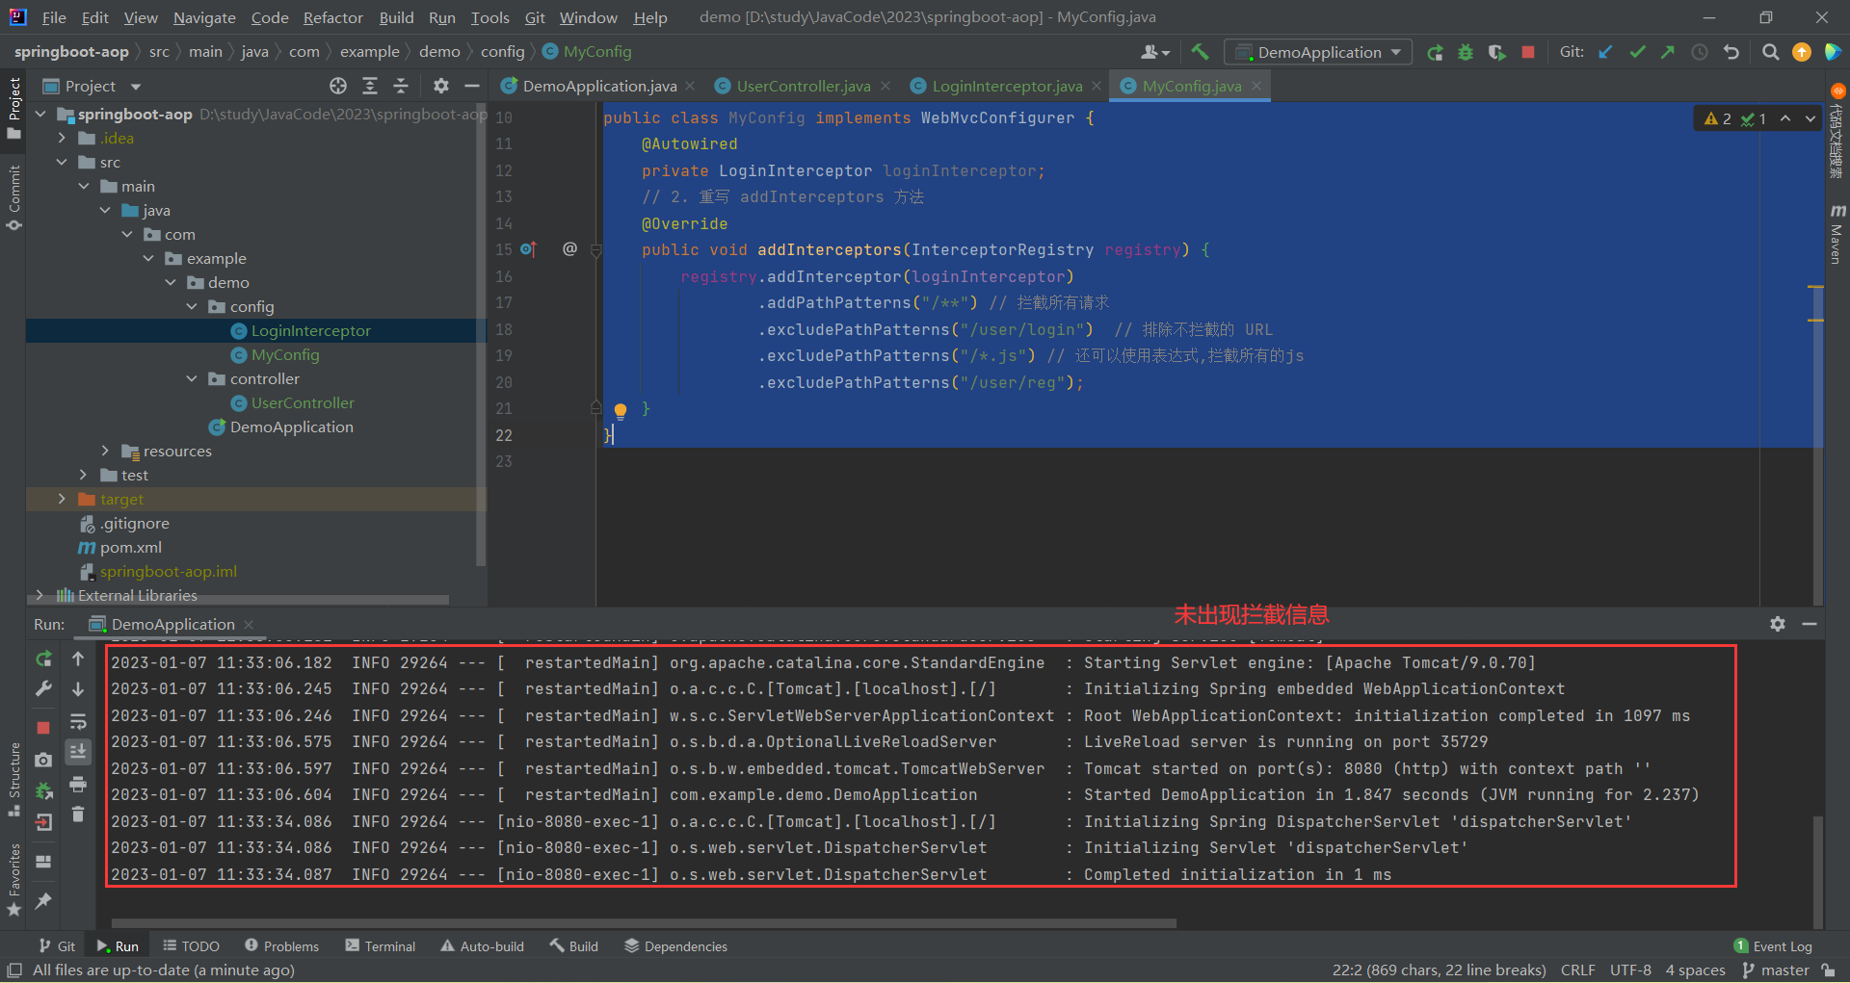Toggle the Favorites tool window
This screenshot has height=983, width=1850.
pyautogui.click(x=13, y=879)
